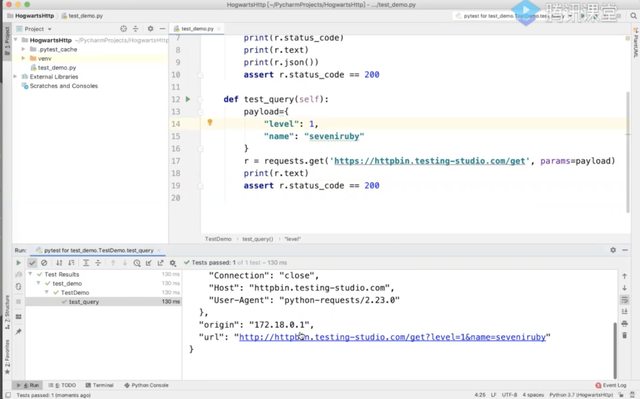Image resolution: width=640 pixels, height=399 pixels.
Task: Open the Python Console tab
Action: (146, 385)
